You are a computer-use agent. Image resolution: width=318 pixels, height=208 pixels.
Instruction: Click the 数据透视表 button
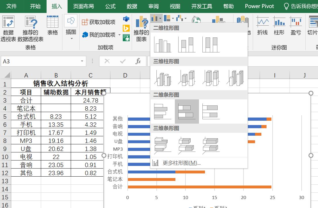[x=8, y=29]
